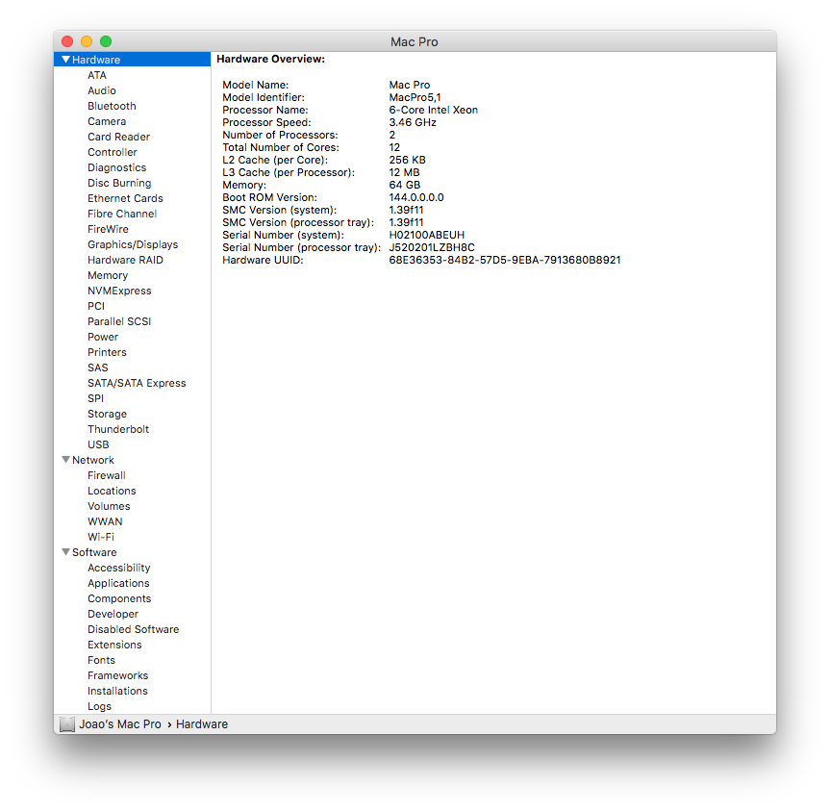Open Accessibility under Software
Screen dimensions: 830x811
118,568
